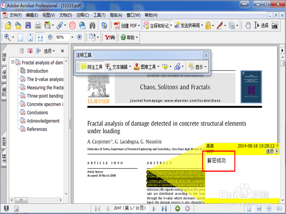Click the Sign pen icon
Image resolution: width=286 pixels, height=214 pixels.
pyautogui.click(x=220, y=26)
